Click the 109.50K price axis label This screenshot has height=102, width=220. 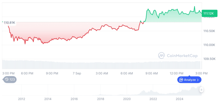point(209,59)
